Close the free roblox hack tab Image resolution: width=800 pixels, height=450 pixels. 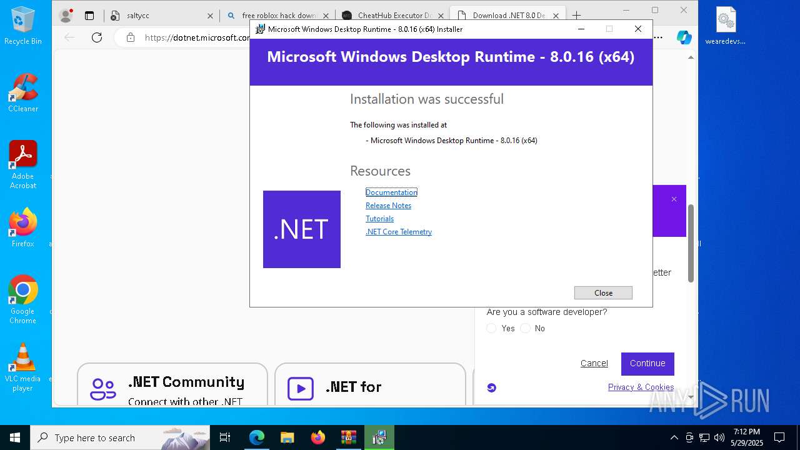point(326,16)
